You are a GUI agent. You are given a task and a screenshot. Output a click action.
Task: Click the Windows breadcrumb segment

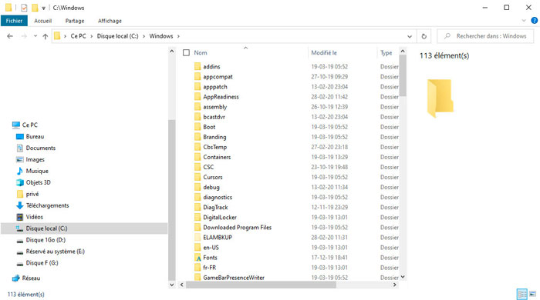pos(160,36)
